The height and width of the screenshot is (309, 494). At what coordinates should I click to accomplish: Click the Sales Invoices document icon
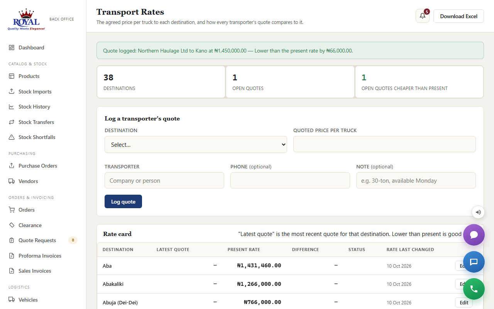pos(12,271)
